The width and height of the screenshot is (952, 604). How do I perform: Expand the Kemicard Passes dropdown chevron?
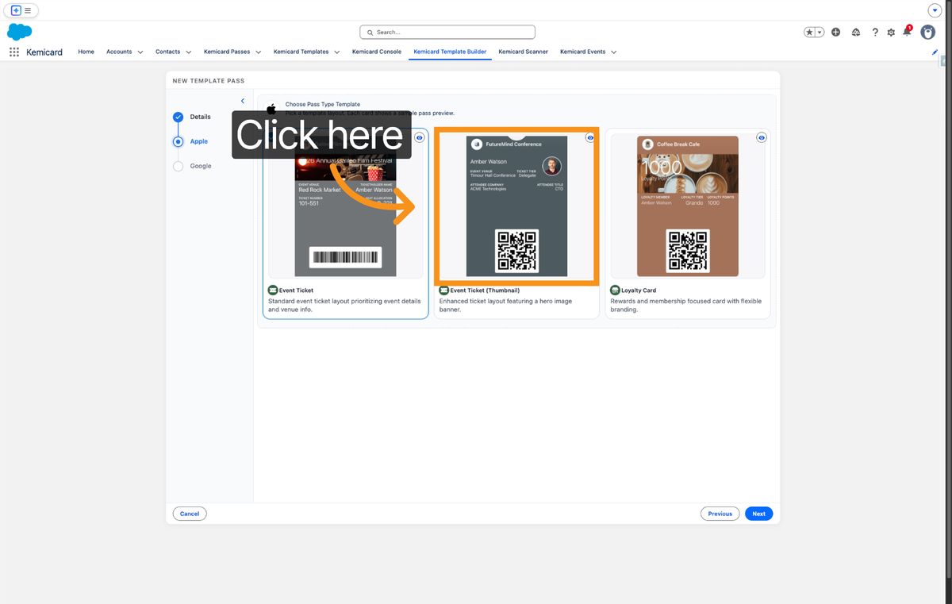point(258,52)
